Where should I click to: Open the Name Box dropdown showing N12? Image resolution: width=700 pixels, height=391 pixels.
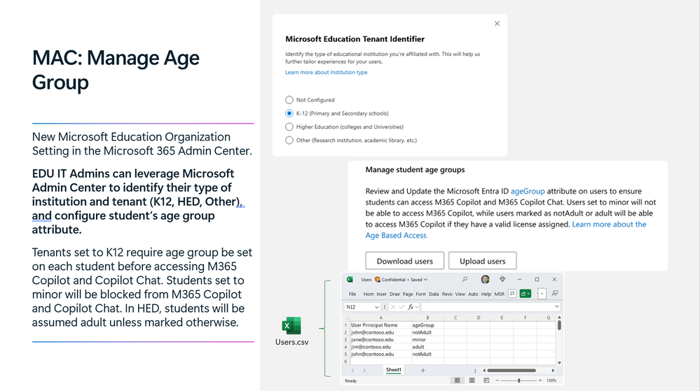tap(376, 307)
